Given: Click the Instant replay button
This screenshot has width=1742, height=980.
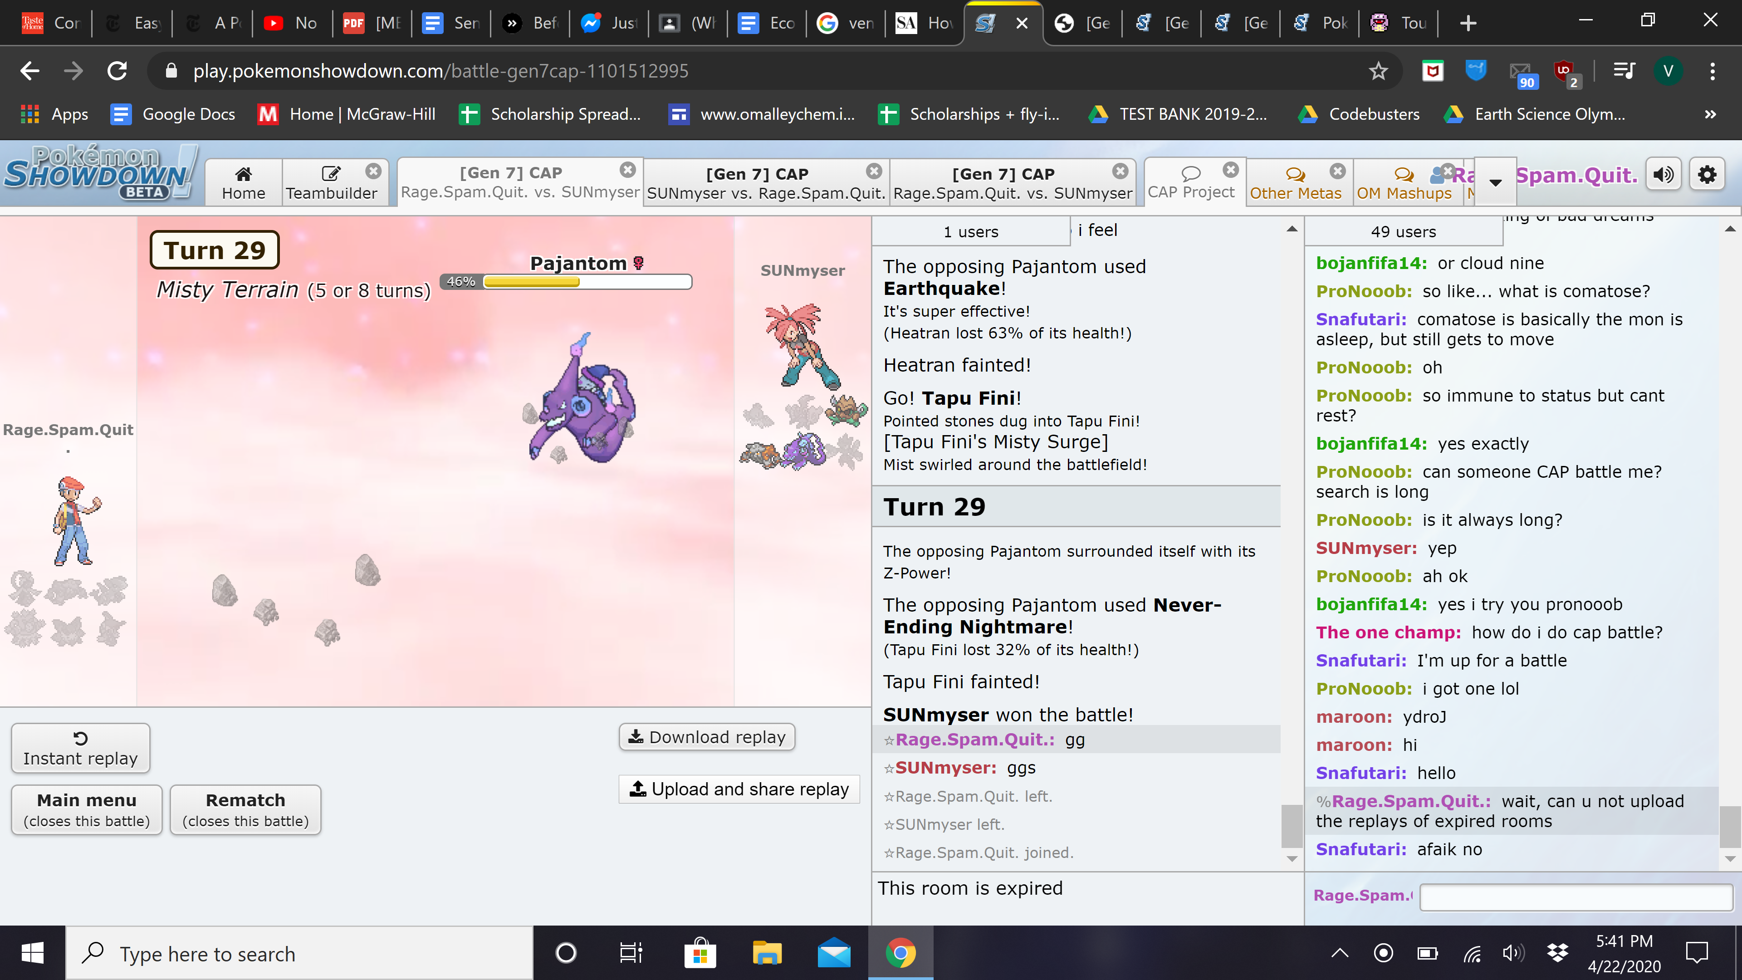Looking at the screenshot, I should click(80, 748).
